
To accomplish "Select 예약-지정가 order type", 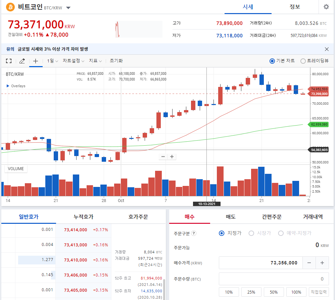I will pos(281,233).
